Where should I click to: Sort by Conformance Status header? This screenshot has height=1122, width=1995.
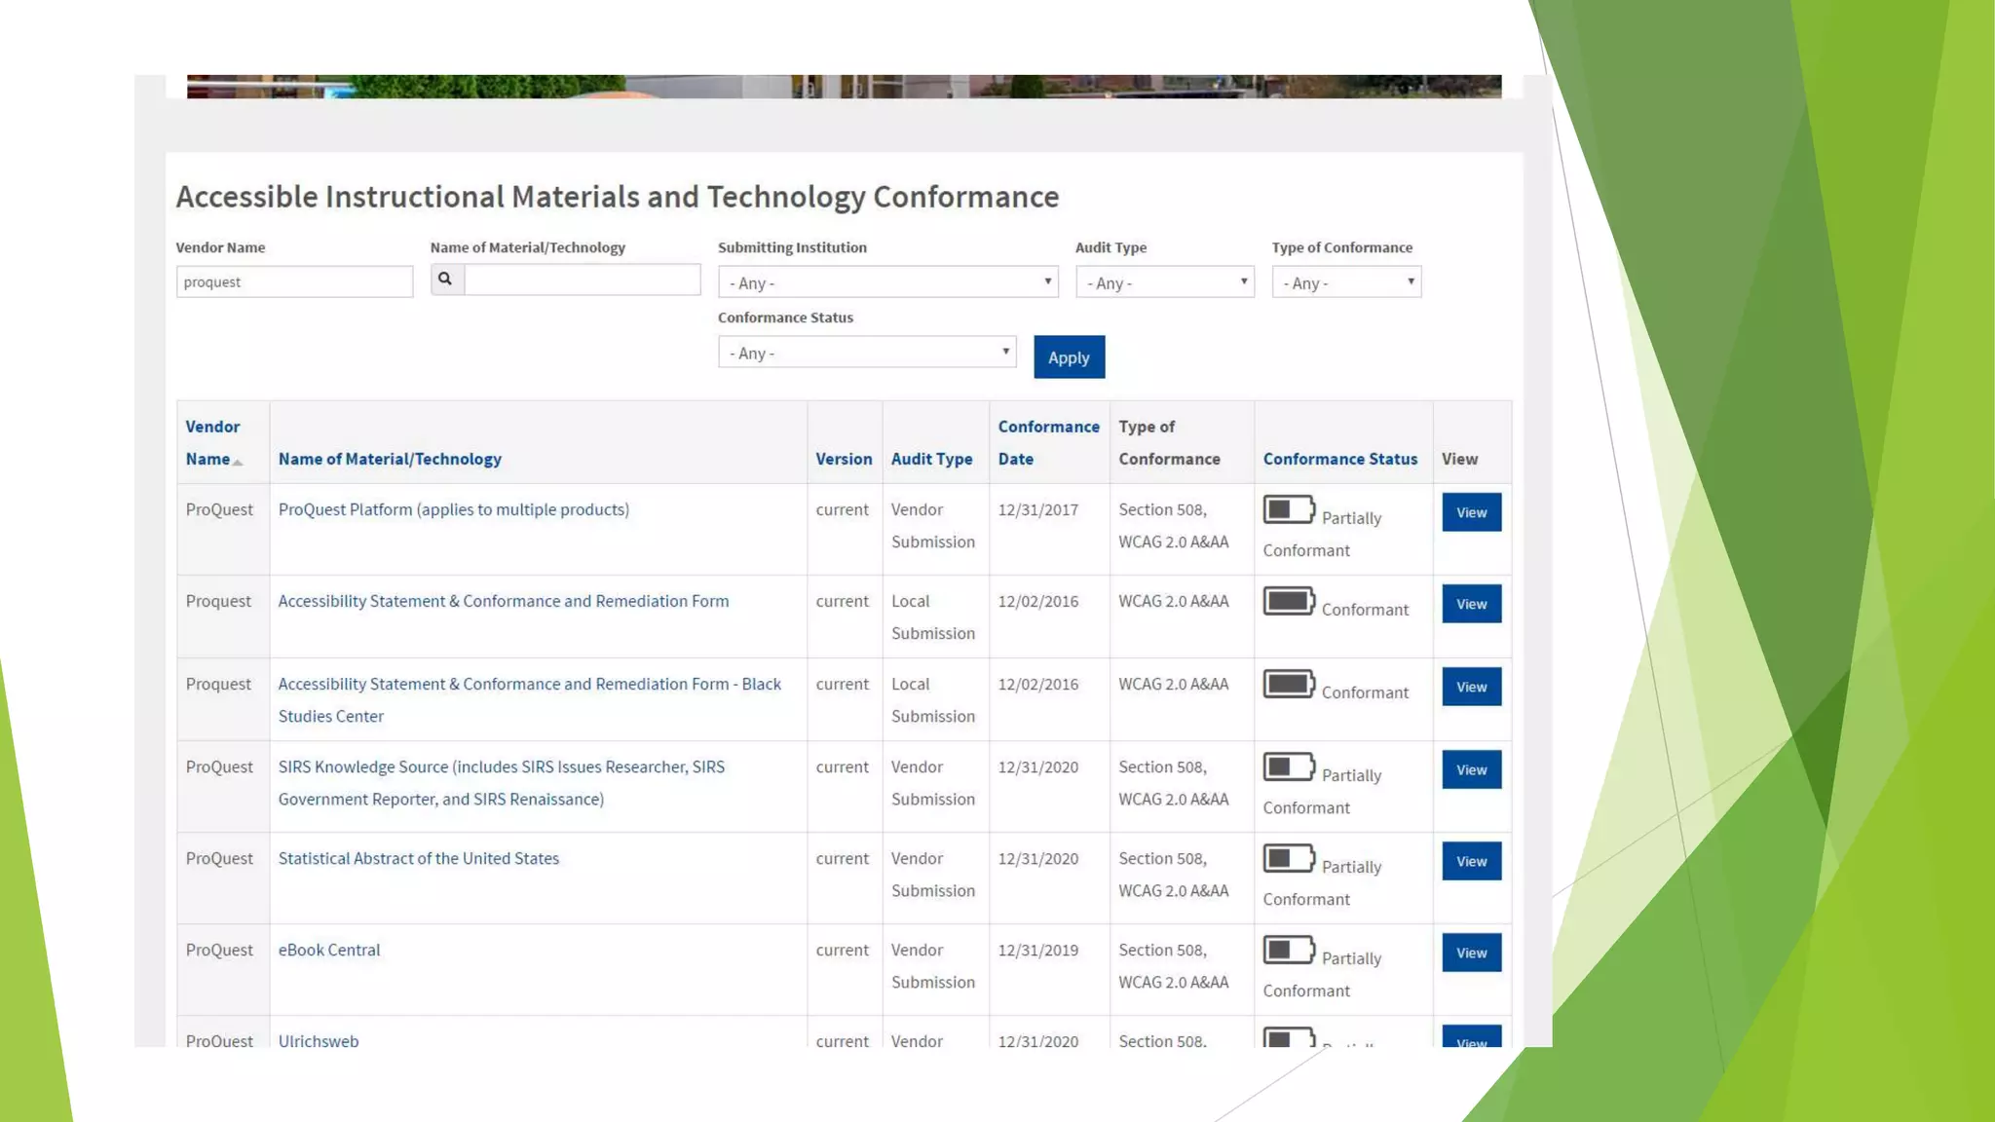(1339, 459)
